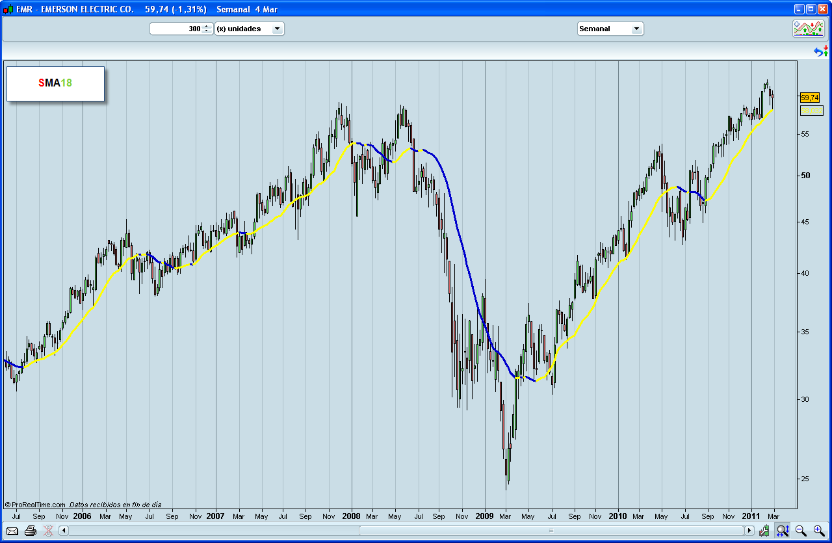The height and width of the screenshot is (543, 832).
Task: Decrease units with the stepper down arrow
Action: [207, 31]
